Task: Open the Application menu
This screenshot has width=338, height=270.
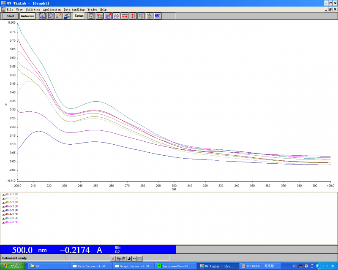Action: point(52,9)
